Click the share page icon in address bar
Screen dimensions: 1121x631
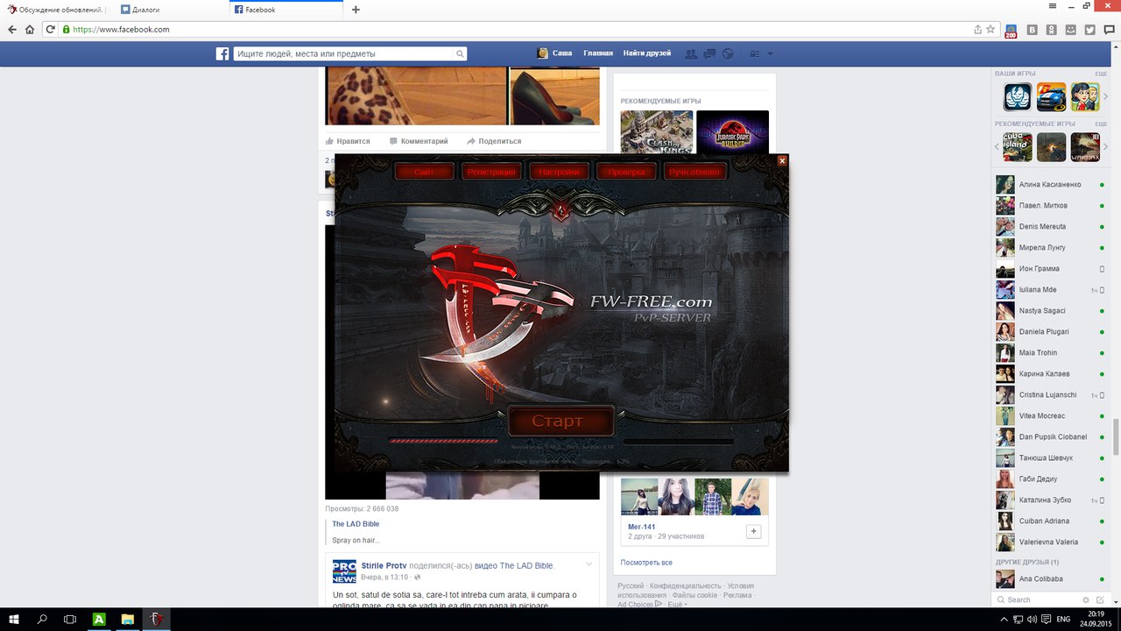977,29
